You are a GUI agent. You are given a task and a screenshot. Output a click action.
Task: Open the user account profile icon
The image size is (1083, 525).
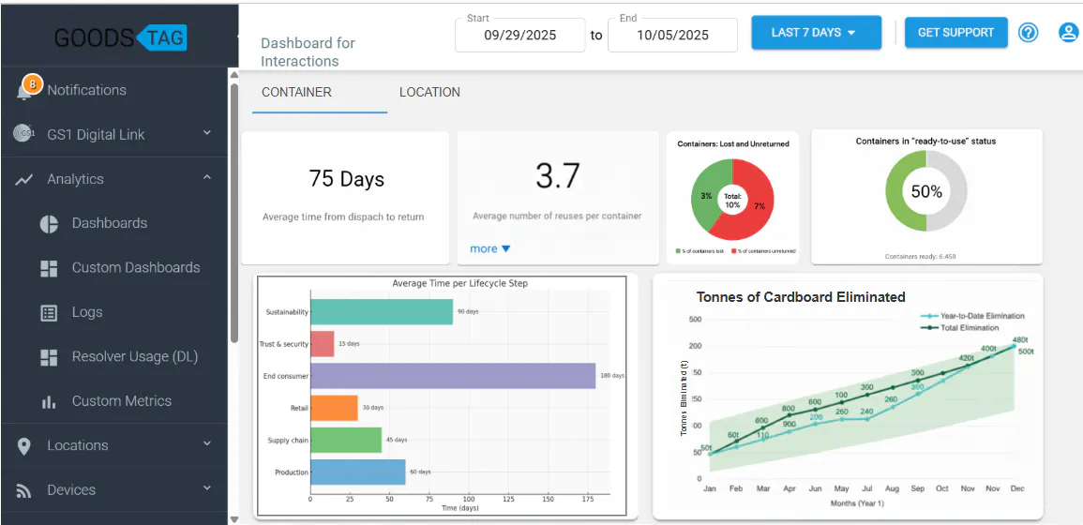[1069, 33]
